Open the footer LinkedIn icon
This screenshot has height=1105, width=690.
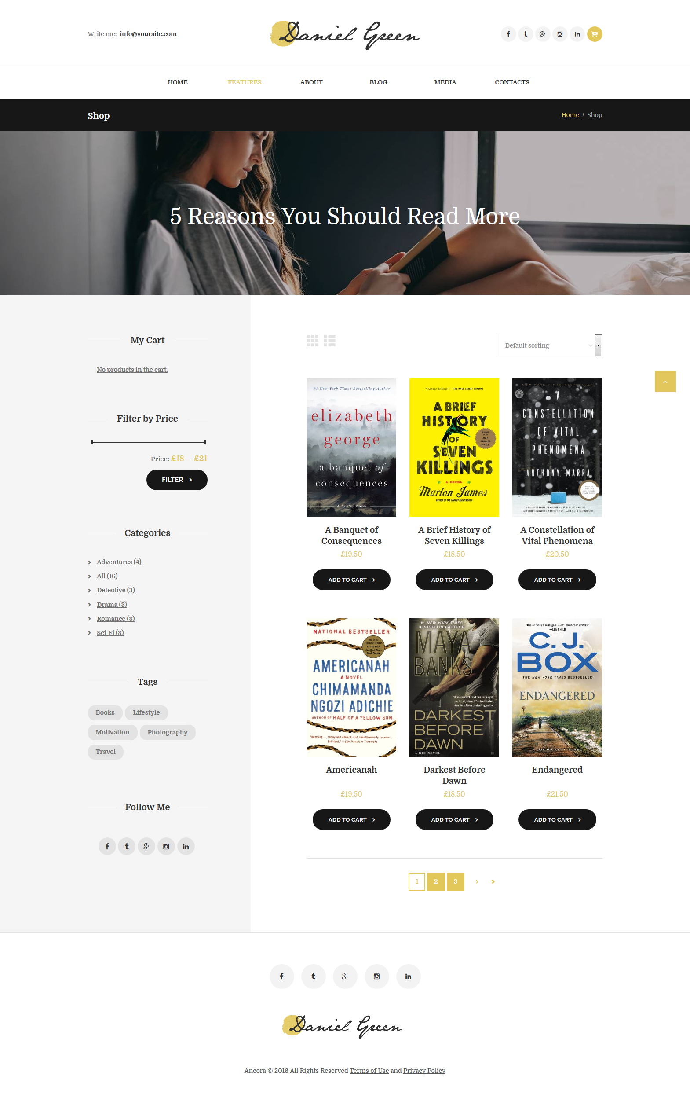[x=408, y=976]
